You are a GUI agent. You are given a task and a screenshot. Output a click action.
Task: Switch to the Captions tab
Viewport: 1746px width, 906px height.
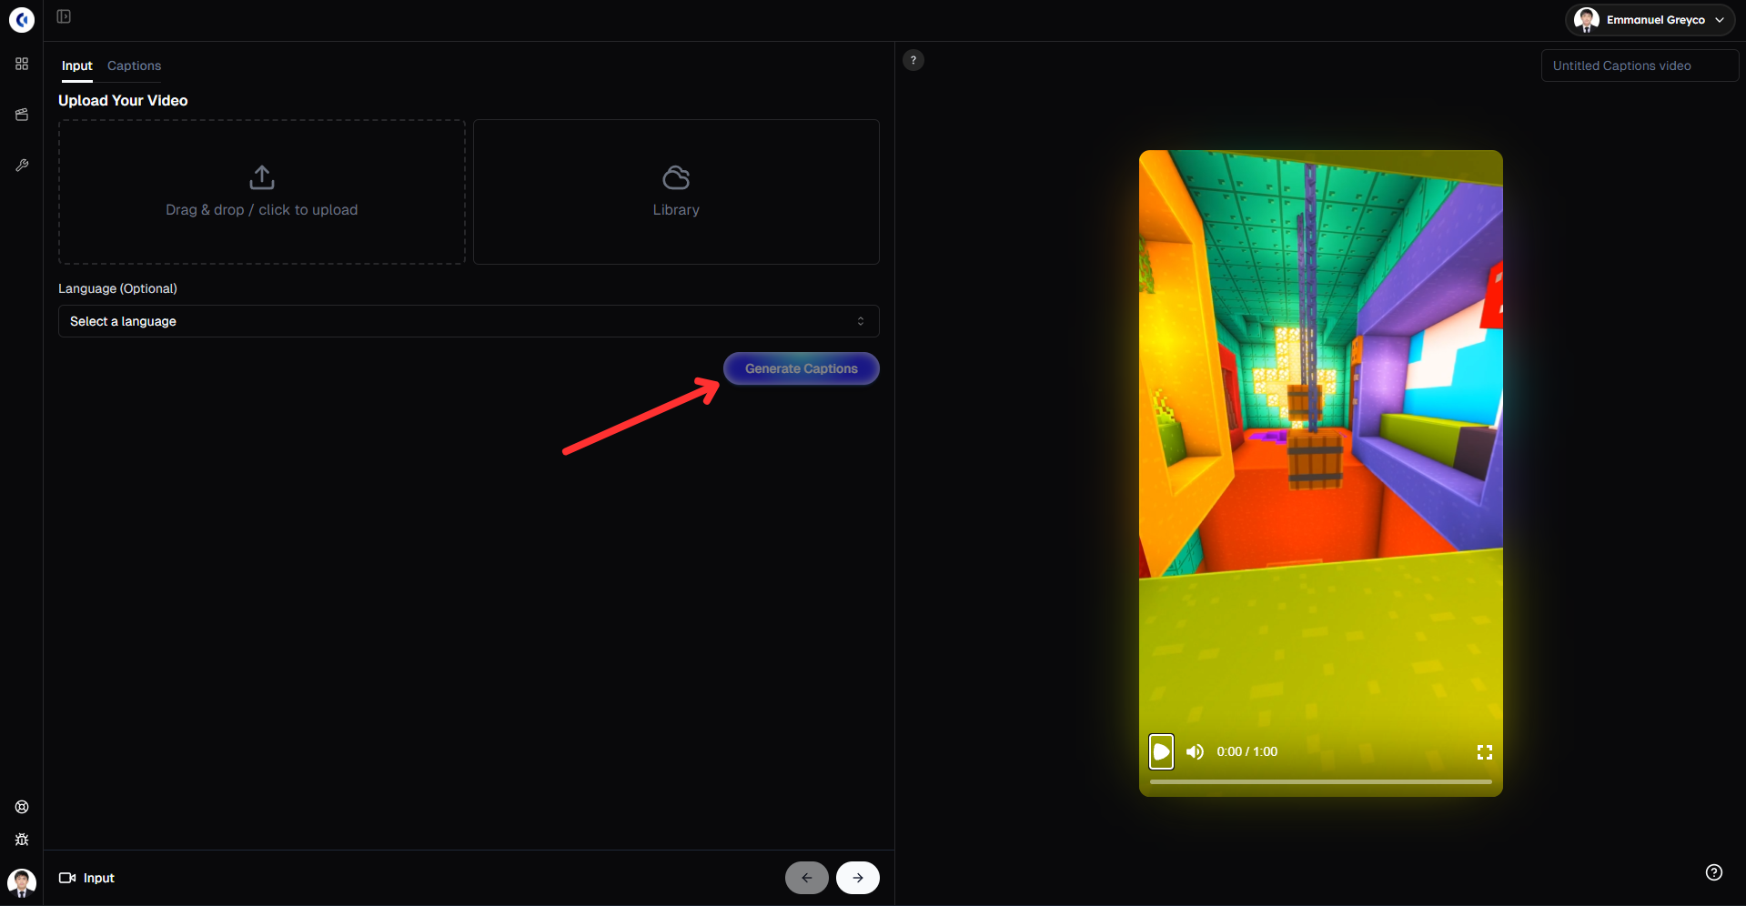click(134, 65)
